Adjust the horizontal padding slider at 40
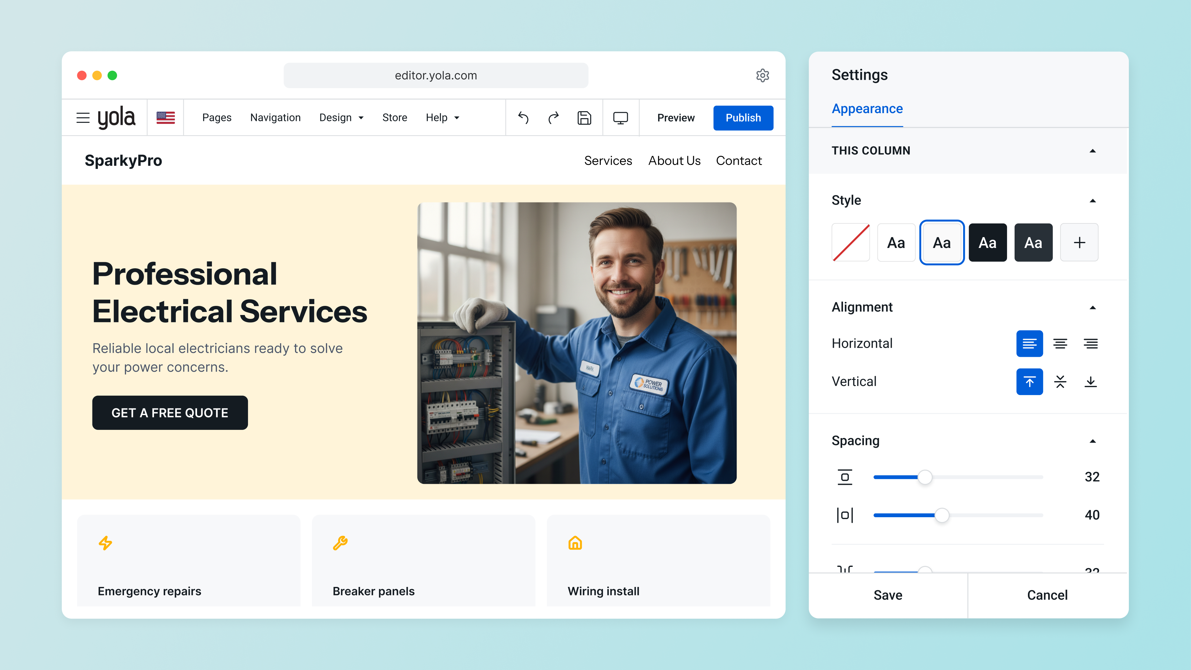The width and height of the screenshot is (1191, 670). pos(942,515)
